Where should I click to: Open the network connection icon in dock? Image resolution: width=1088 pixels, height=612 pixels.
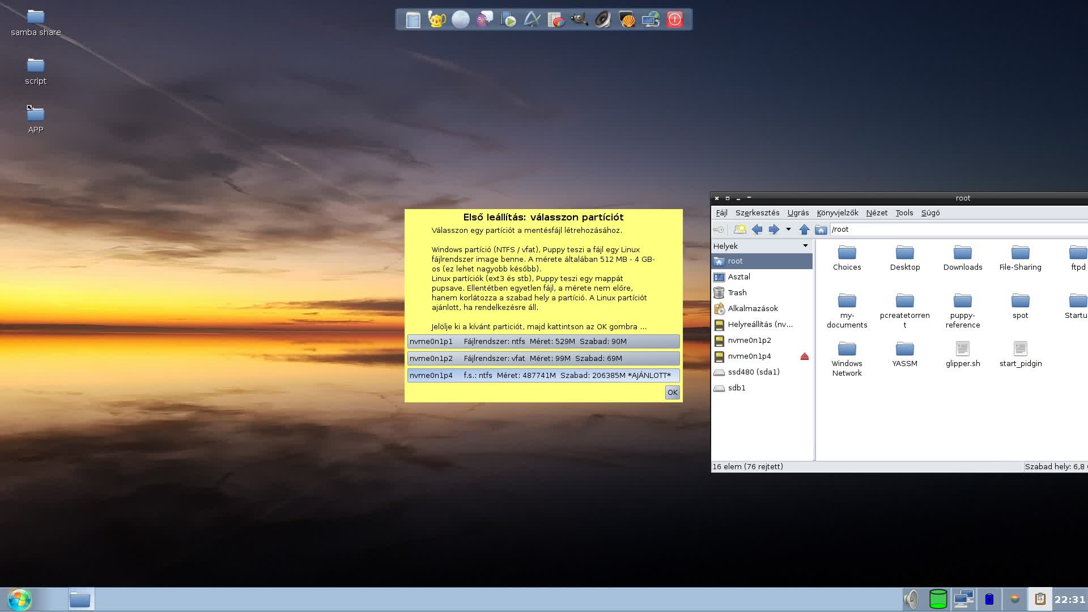point(651,20)
